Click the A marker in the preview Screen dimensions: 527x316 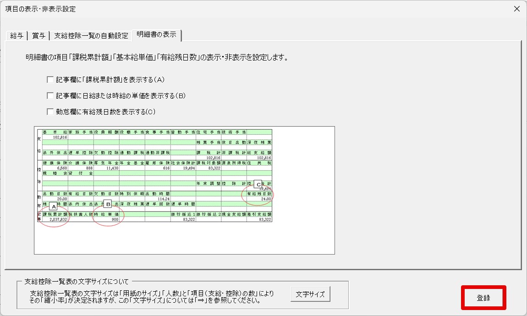click(x=54, y=207)
